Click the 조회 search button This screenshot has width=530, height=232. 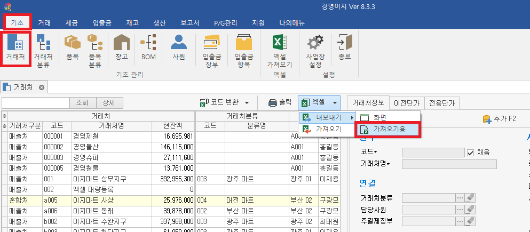(x=83, y=103)
